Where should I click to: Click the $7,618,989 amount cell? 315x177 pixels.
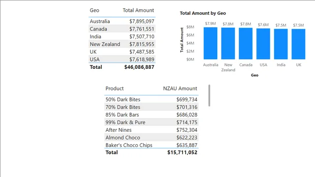click(x=142, y=59)
